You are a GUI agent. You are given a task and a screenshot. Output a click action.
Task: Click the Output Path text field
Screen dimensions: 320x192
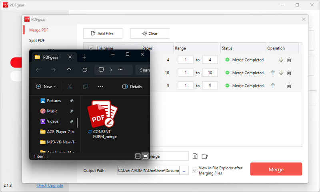[148, 170]
